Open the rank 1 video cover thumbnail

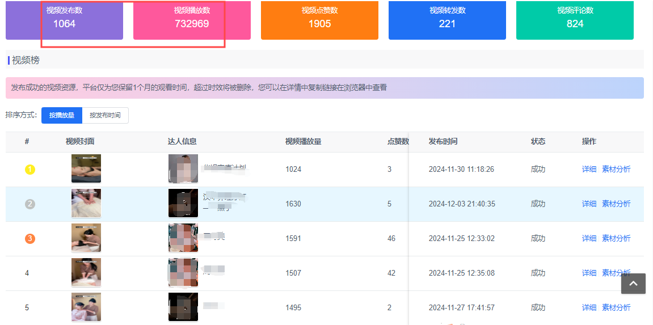point(86,168)
